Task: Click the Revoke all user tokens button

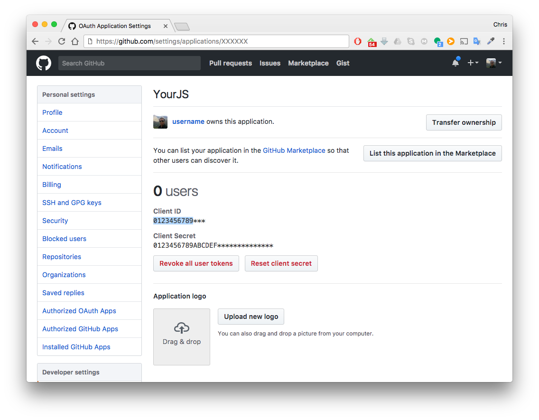Action: coord(196,263)
